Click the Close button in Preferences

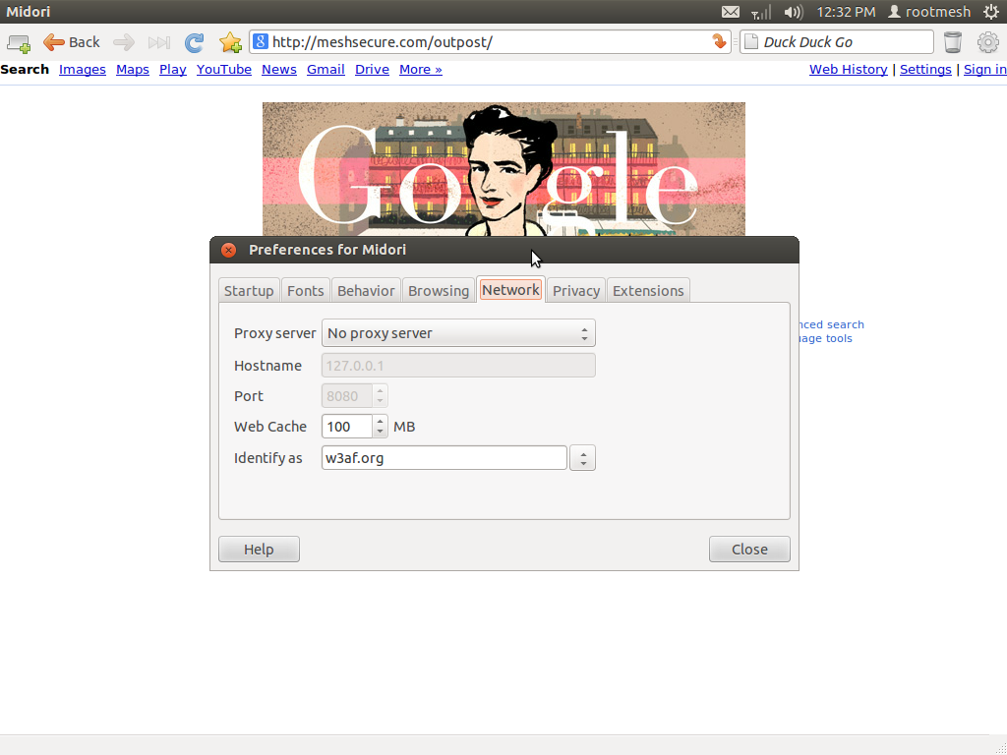point(749,549)
